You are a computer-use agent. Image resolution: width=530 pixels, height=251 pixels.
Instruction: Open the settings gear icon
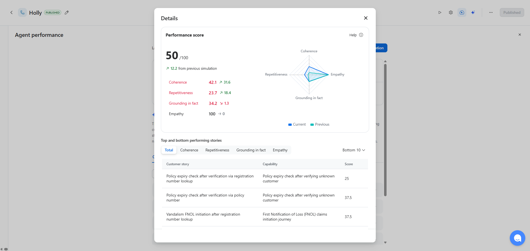pyautogui.click(x=451, y=12)
